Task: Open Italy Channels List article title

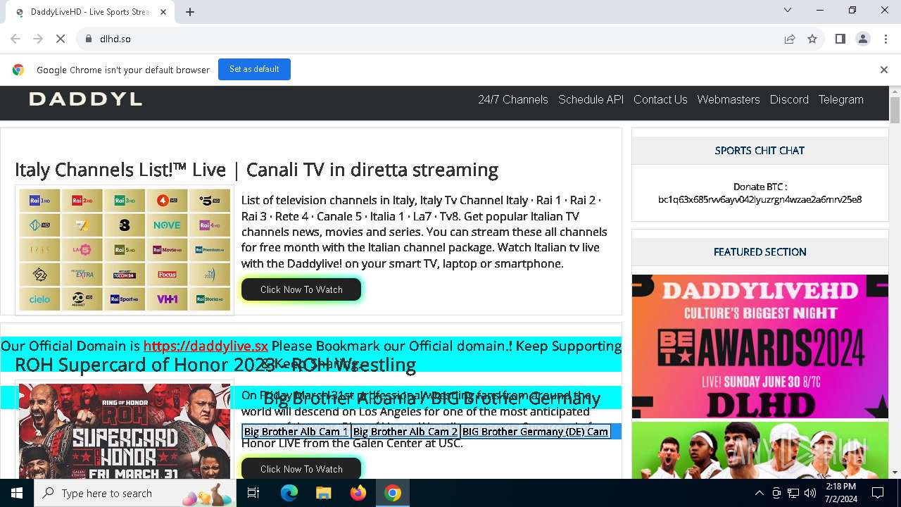Action: click(256, 170)
